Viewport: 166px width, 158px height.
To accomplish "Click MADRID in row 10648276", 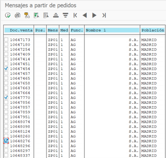I will [149, 141].
